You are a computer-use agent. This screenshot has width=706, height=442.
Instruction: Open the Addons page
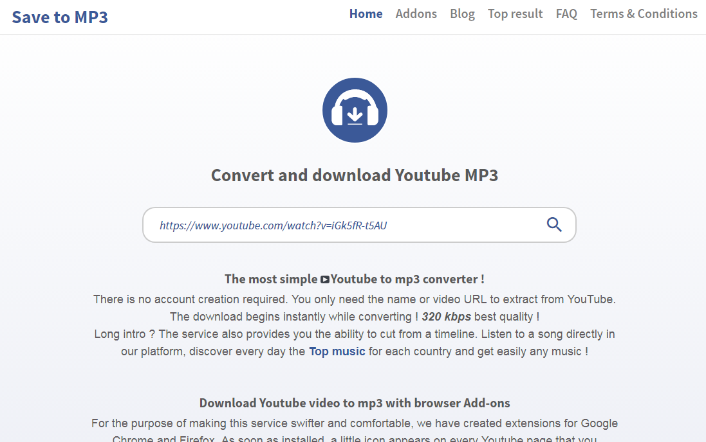coord(416,14)
